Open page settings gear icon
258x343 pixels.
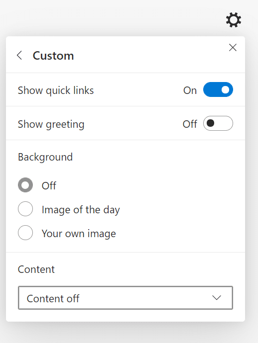[x=234, y=20]
